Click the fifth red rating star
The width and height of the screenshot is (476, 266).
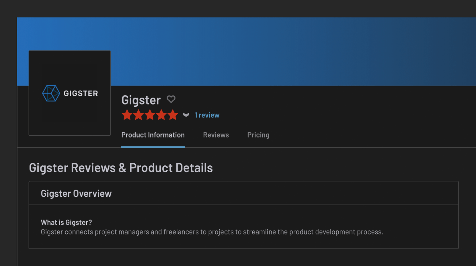[173, 115]
